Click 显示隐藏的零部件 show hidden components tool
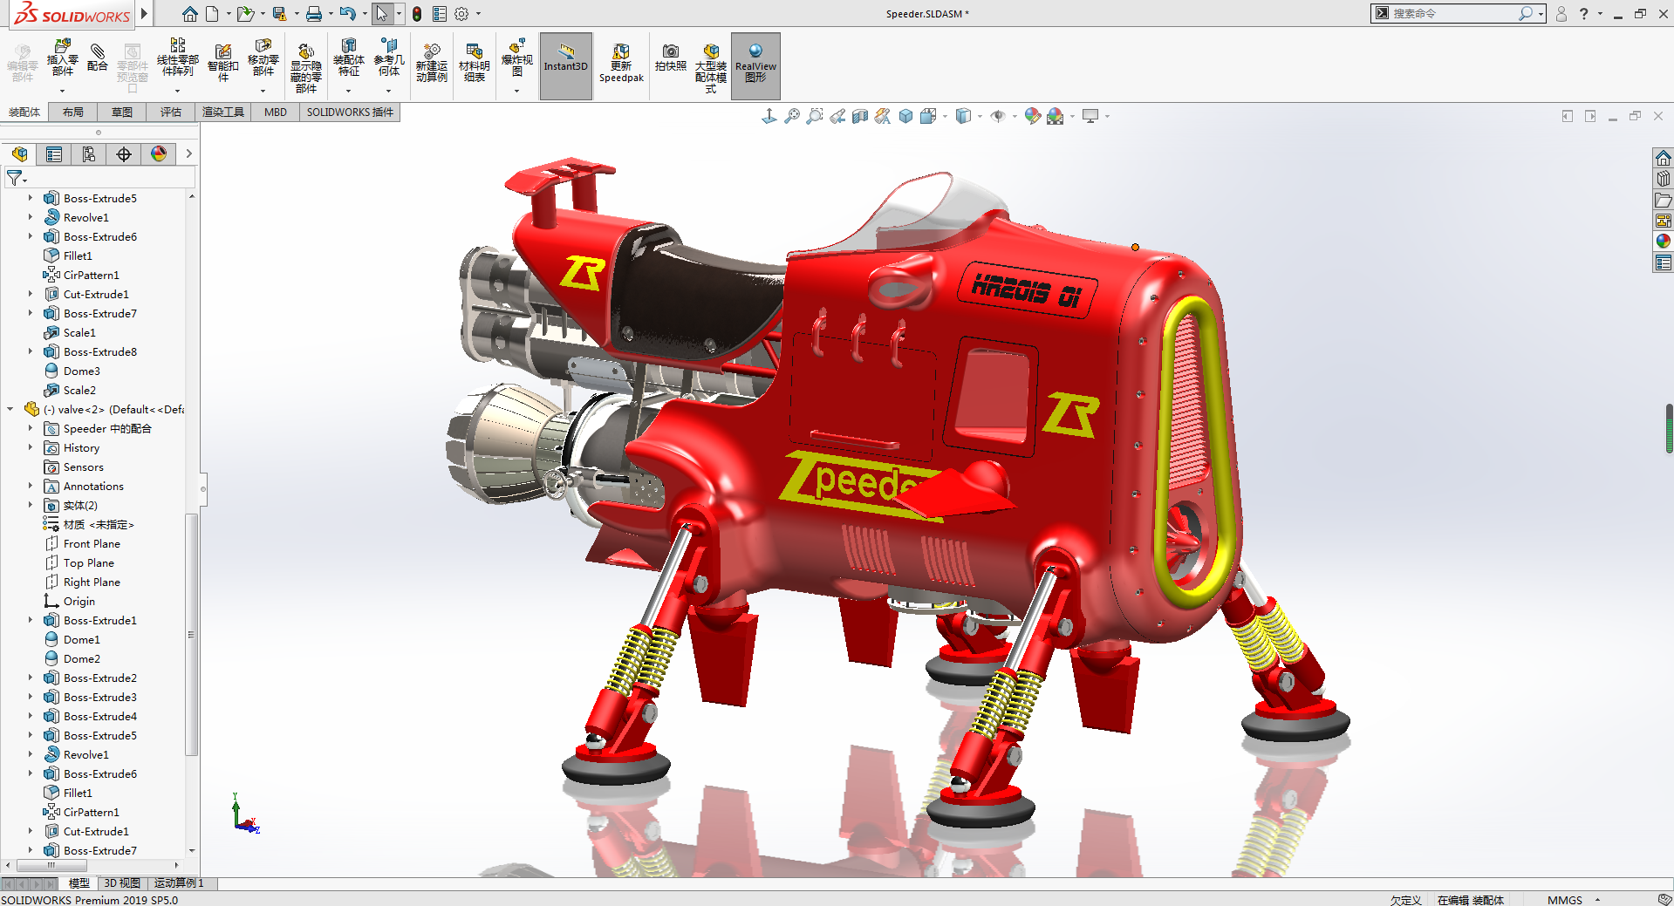Image resolution: width=1674 pixels, height=906 pixels. (x=306, y=67)
